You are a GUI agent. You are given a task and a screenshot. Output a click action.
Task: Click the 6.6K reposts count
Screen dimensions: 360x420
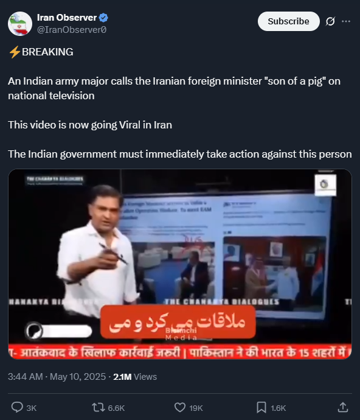pyautogui.click(x=116, y=408)
